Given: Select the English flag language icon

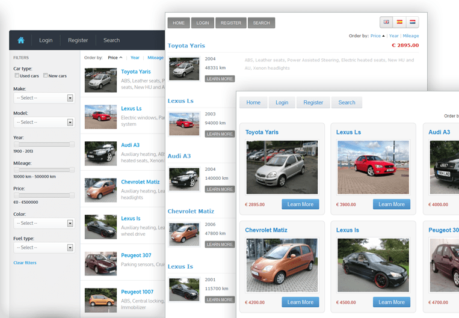Looking at the screenshot, I should click(x=386, y=22).
